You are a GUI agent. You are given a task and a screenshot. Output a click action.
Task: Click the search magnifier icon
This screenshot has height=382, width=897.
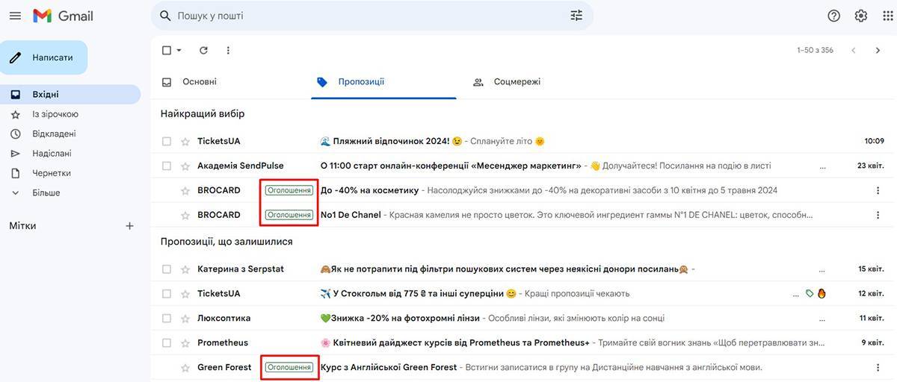click(164, 16)
